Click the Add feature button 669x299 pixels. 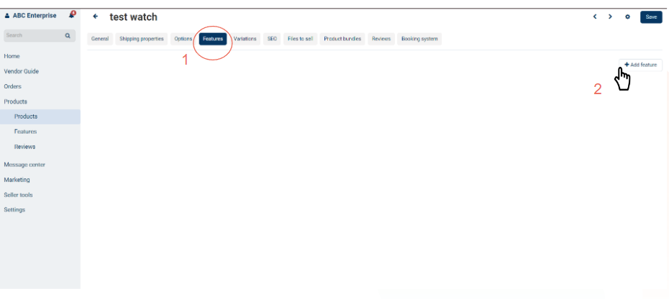click(640, 65)
